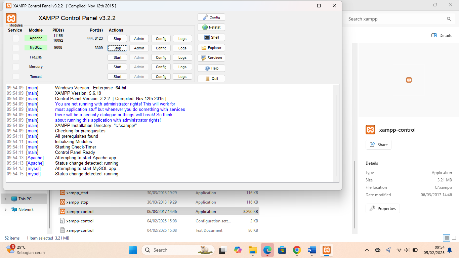The width and height of the screenshot is (459, 258).
Task: Open Microsoft Edge from the taskbar
Action: coord(267,250)
